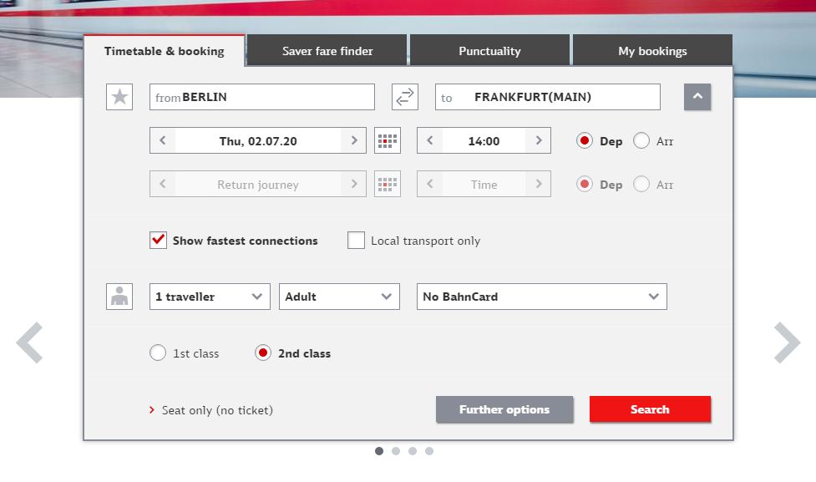816x482 pixels.
Task: Open the return journey calendar picker
Action: pos(388,185)
